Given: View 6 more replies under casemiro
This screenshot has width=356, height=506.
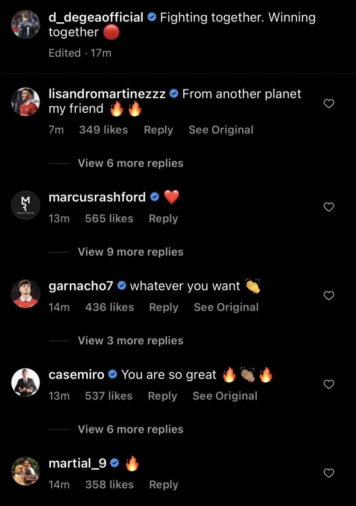Looking at the screenshot, I should point(130,429).
